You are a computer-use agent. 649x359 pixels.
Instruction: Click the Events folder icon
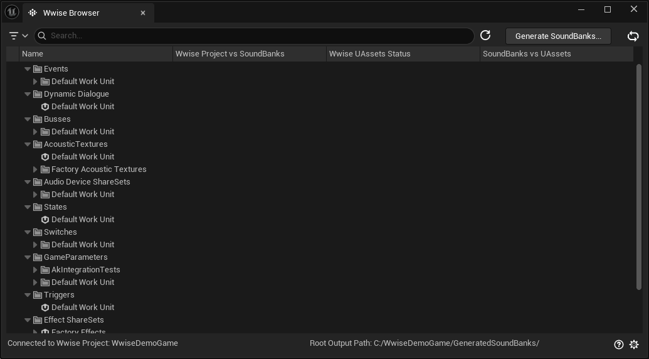(x=38, y=69)
